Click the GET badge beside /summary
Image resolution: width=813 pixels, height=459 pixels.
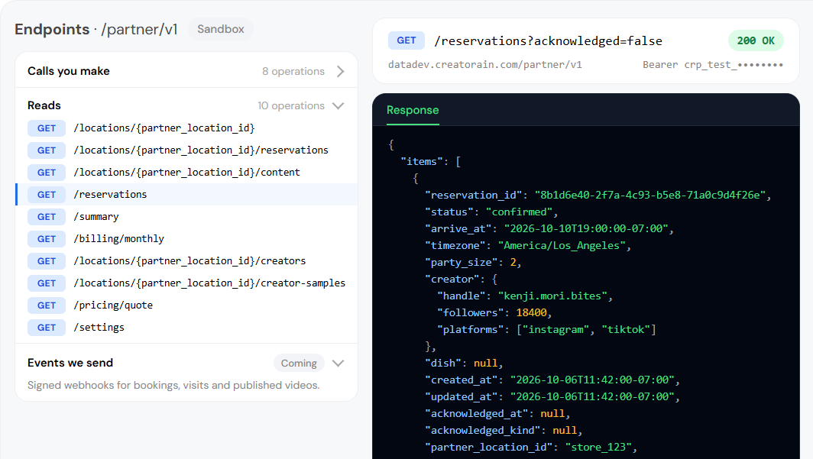click(47, 217)
